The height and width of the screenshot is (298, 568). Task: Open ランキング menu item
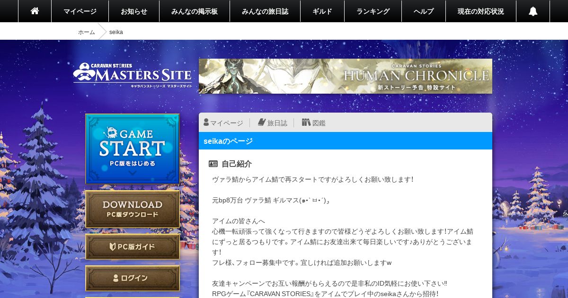[373, 11]
